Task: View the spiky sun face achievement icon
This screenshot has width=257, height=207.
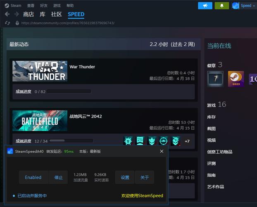Action: point(128,141)
